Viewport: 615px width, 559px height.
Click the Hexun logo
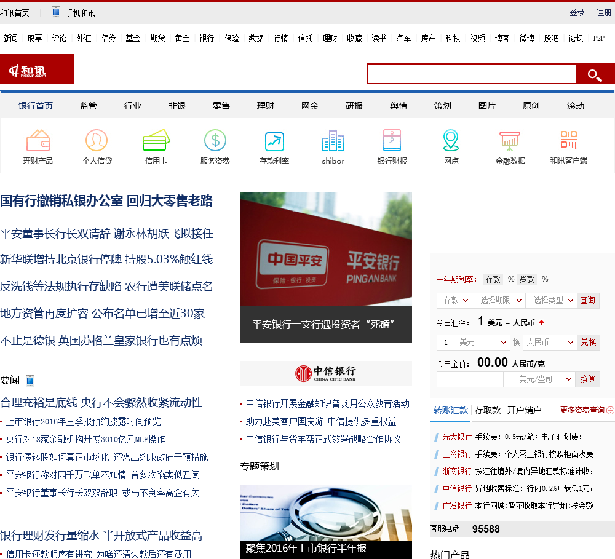(x=37, y=69)
